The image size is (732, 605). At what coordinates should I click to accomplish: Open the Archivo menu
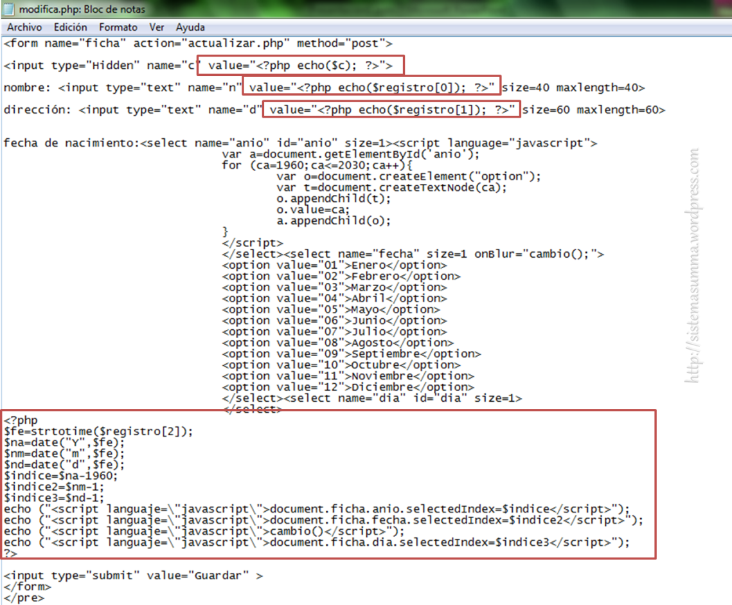(24, 28)
